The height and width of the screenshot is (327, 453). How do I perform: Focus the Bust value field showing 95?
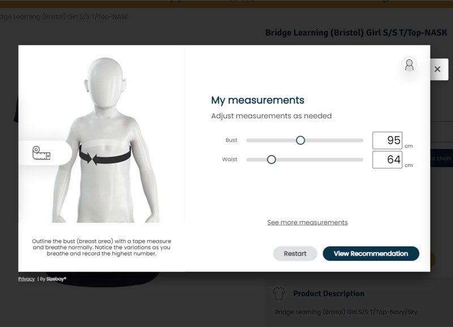387,140
